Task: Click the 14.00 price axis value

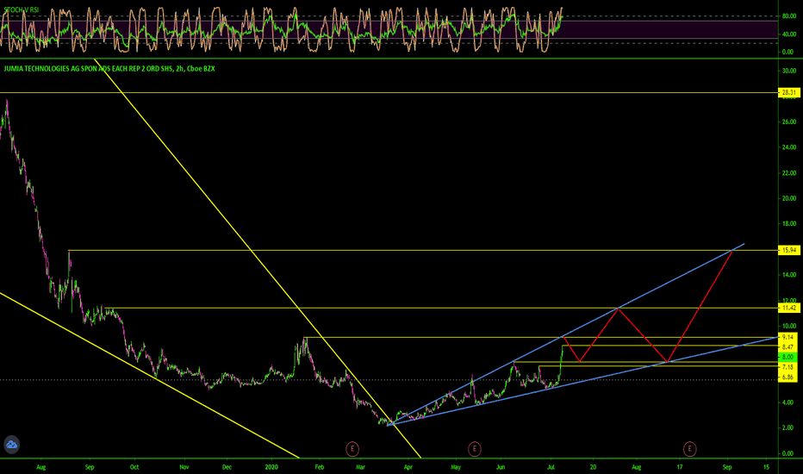Action: pyautogui.click(x=788, y=275)
